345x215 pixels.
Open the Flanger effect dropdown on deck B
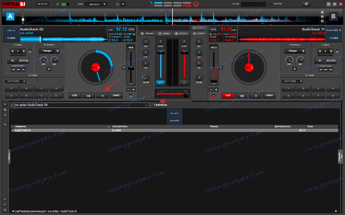(x=295, y=51)
